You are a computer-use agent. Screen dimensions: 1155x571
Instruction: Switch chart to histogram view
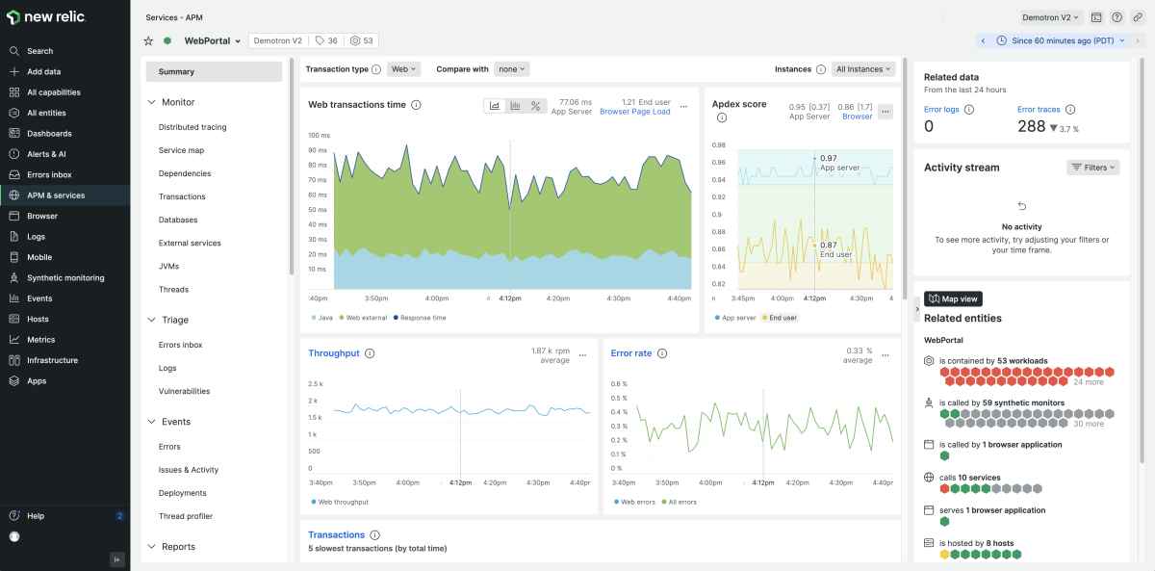[515, 106]
